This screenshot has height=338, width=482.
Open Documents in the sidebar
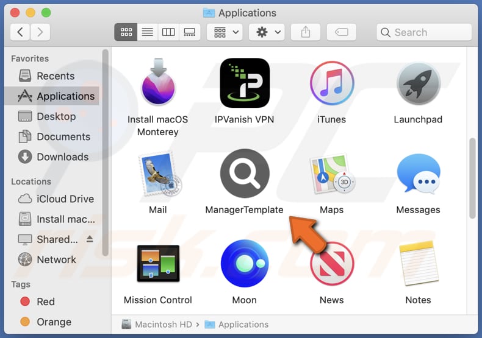pos(52,136)
